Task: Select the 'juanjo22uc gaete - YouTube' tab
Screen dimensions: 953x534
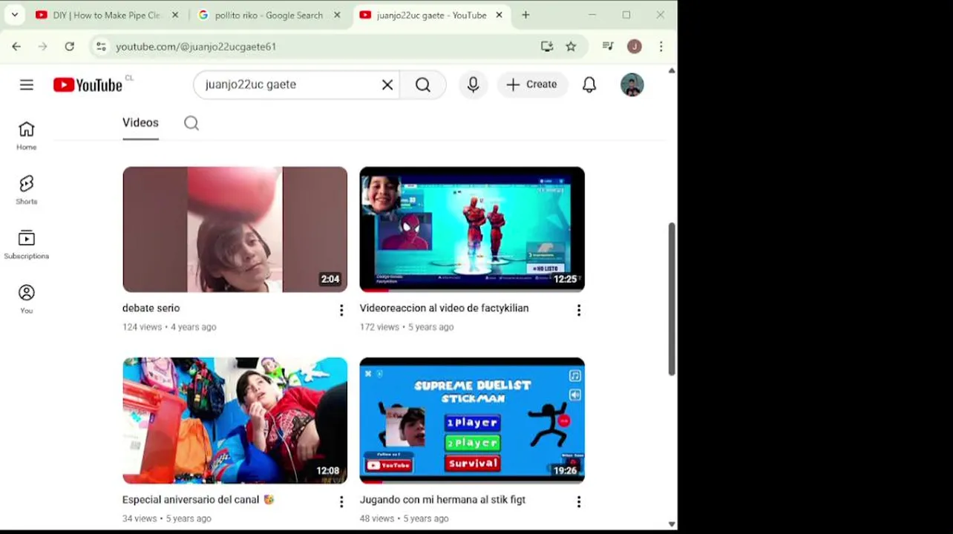Action: (431, 15)
